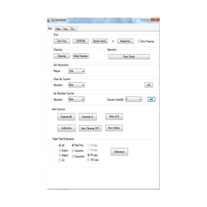207x207 pixels.
Task: Select the 100 copy option
Action: [x=88, y=160]
